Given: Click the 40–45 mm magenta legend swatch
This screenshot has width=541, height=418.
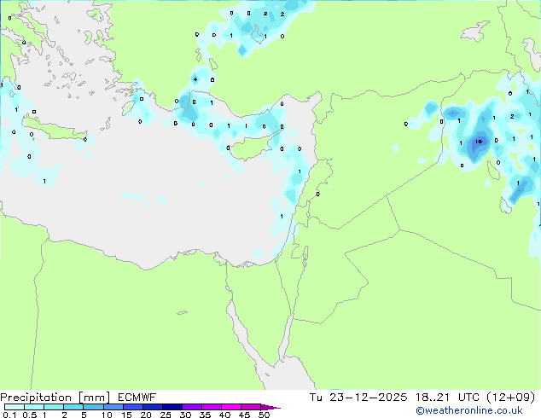Looking at the screenshot, I should tap(231, 407).
